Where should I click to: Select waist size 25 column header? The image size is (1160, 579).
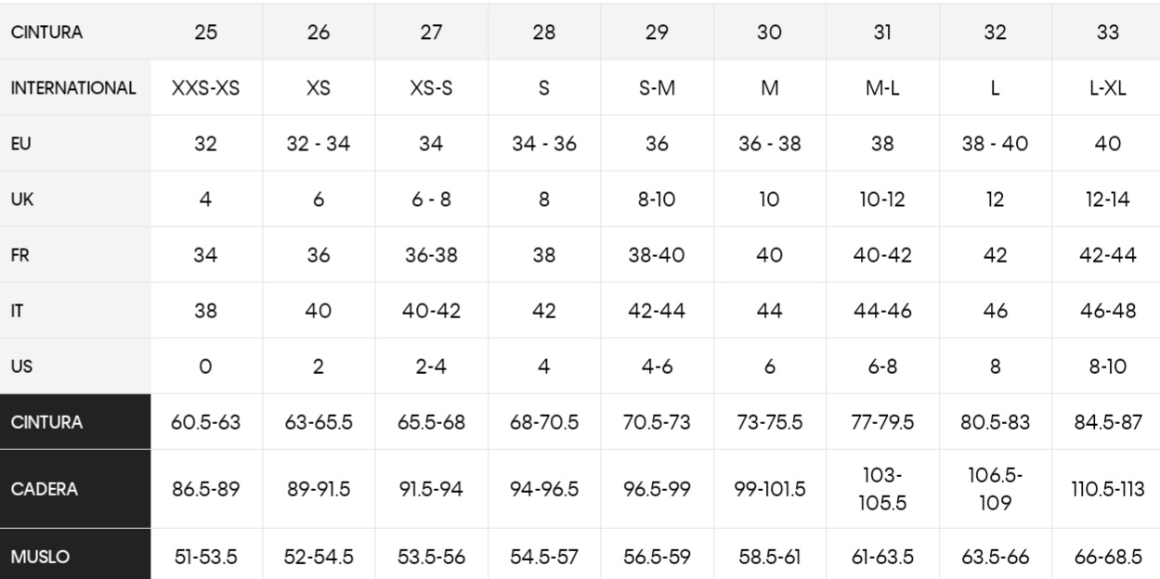pos(206,32)
